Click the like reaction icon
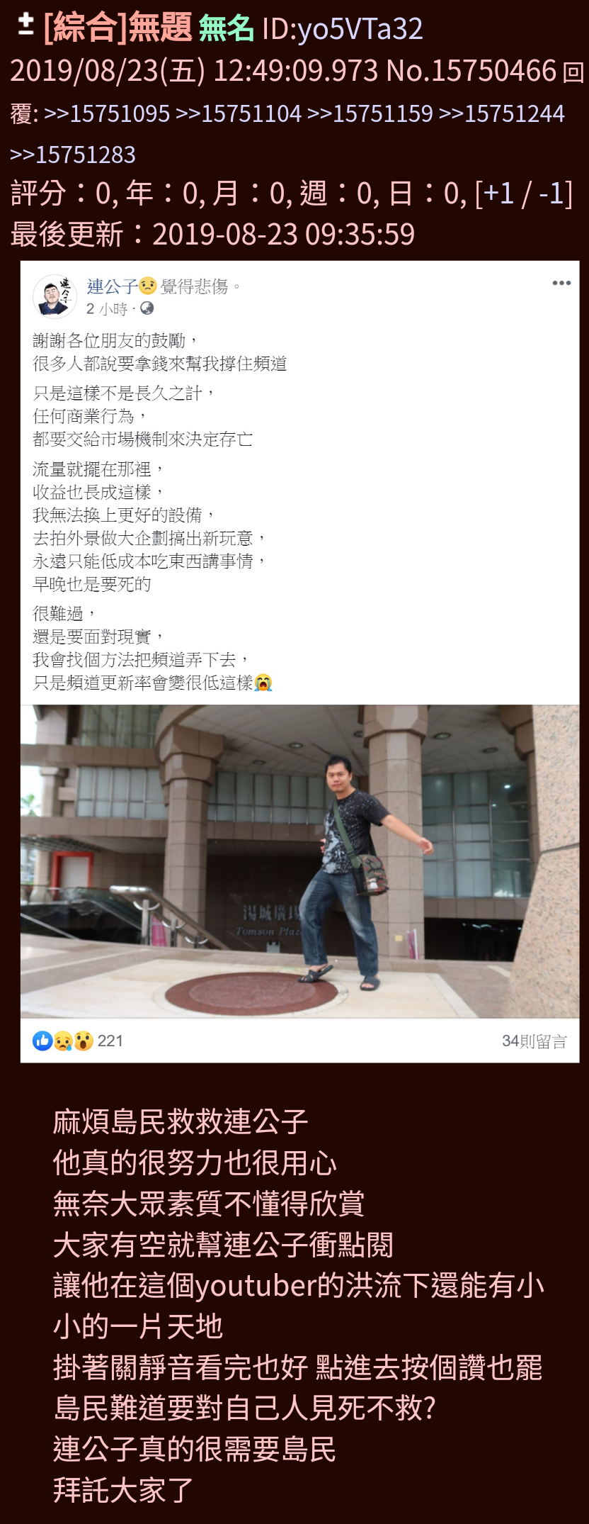This screenshot has height=1524, width=589. coord(42,1041)
